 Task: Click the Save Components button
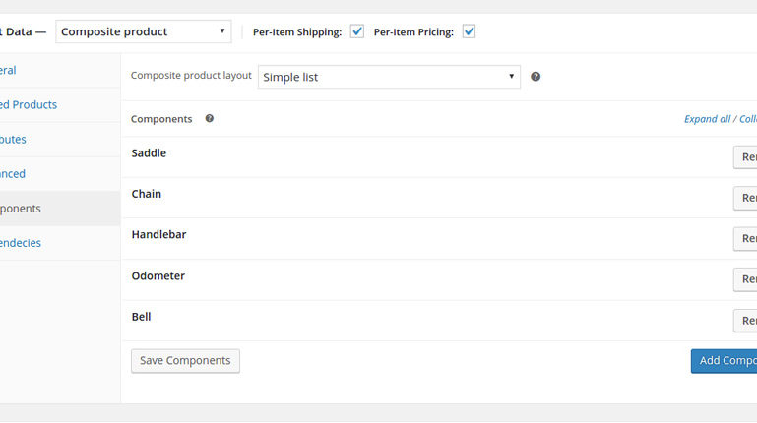185,361
